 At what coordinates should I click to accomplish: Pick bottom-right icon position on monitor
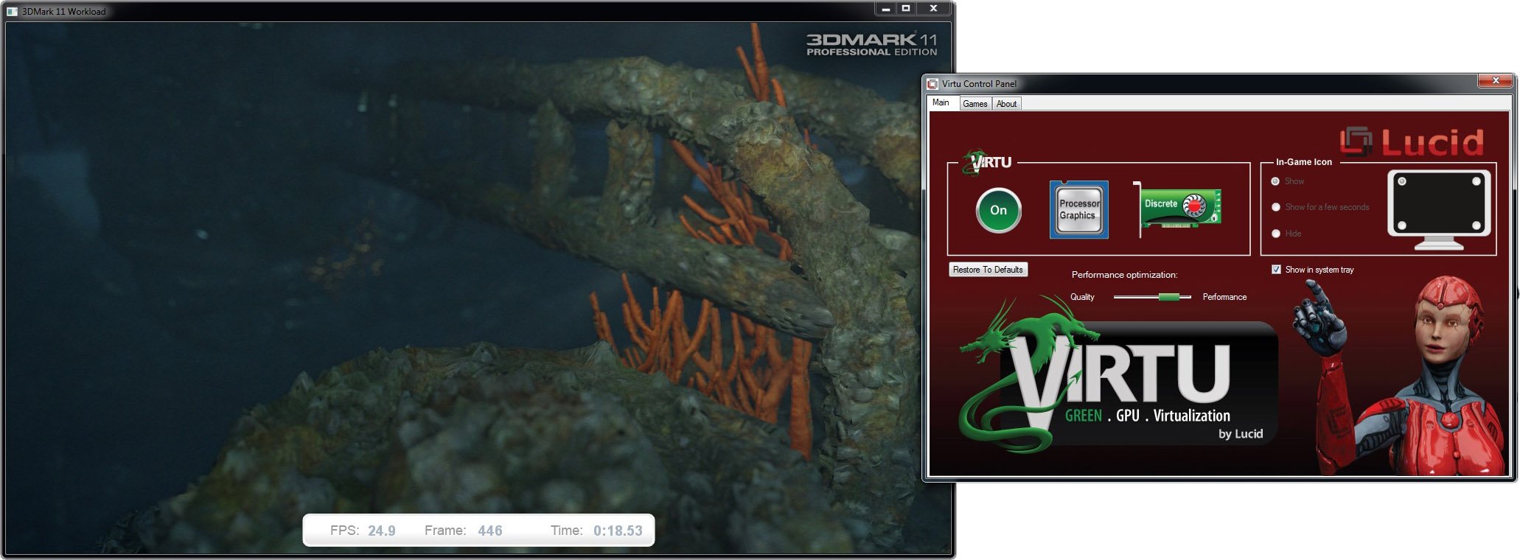(x=1477, y=225)
